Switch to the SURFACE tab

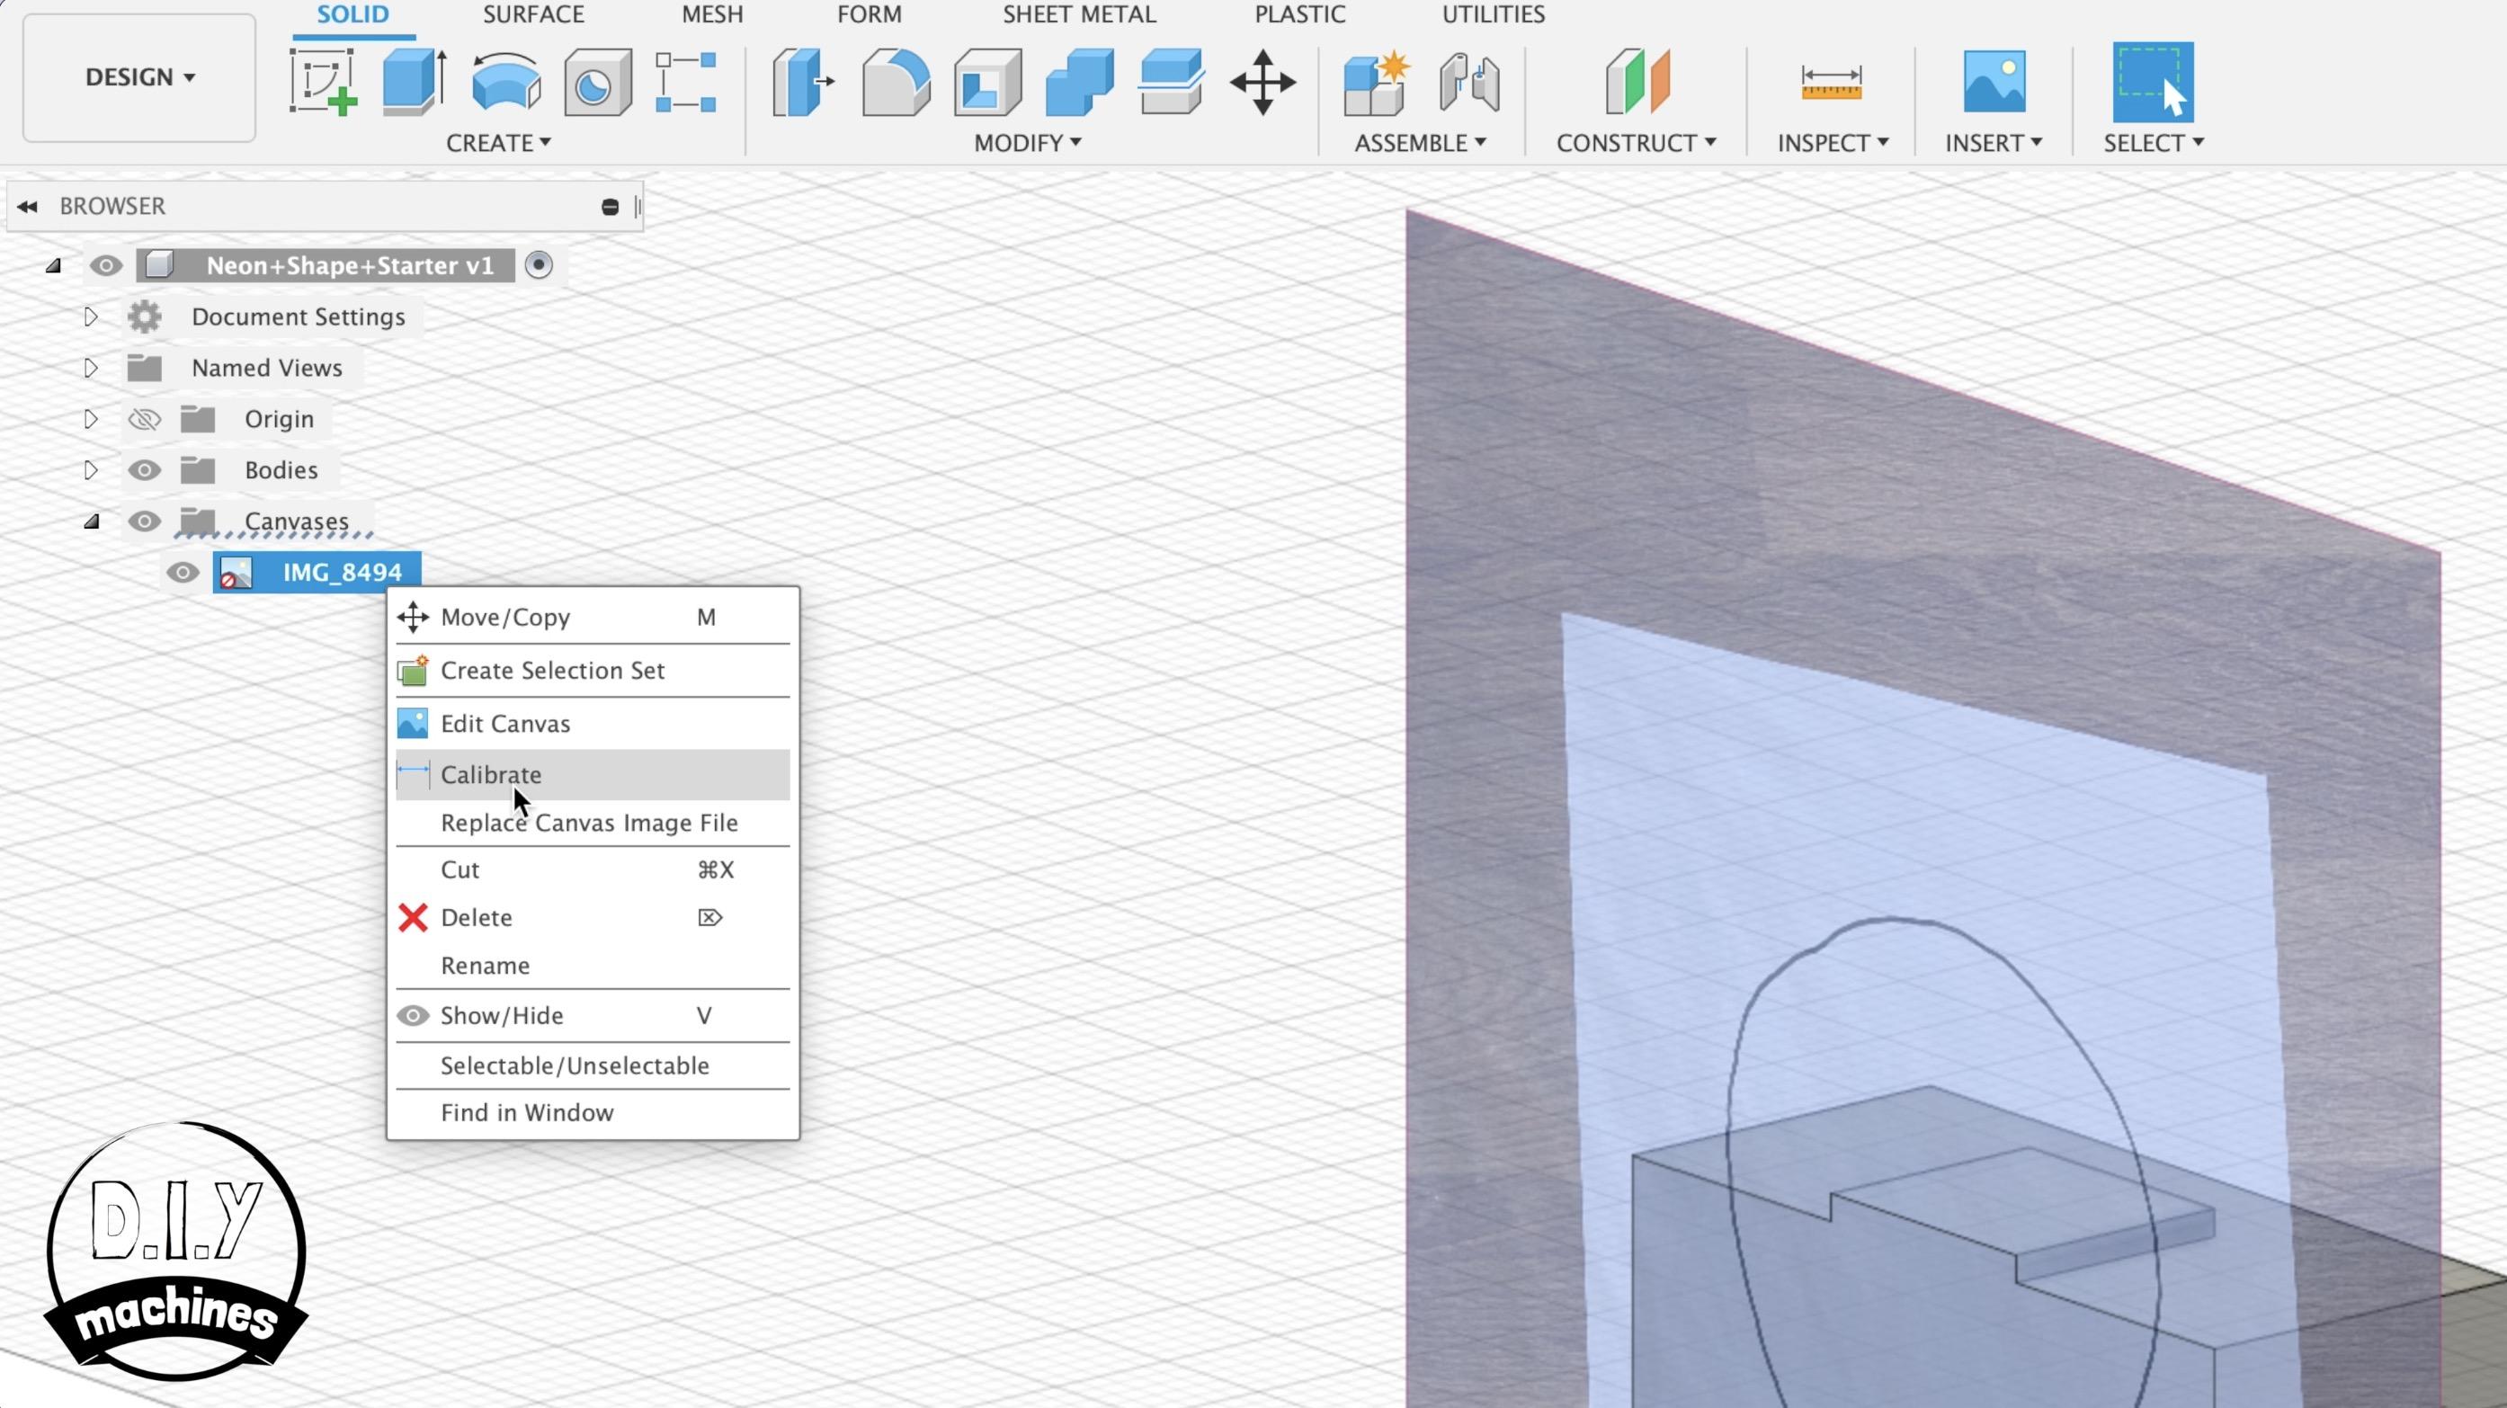(532, 14)
